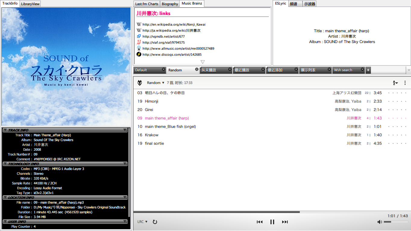Image resolution: width=411 pixels, height=231 pixels.
Task: Close the Wsh search playlist tab
Action: coord(362,69)
